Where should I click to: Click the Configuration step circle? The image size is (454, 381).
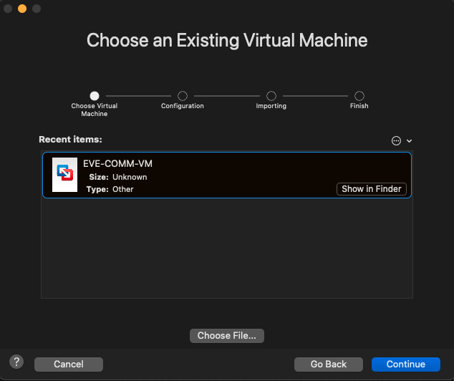[x=183, y=96]
